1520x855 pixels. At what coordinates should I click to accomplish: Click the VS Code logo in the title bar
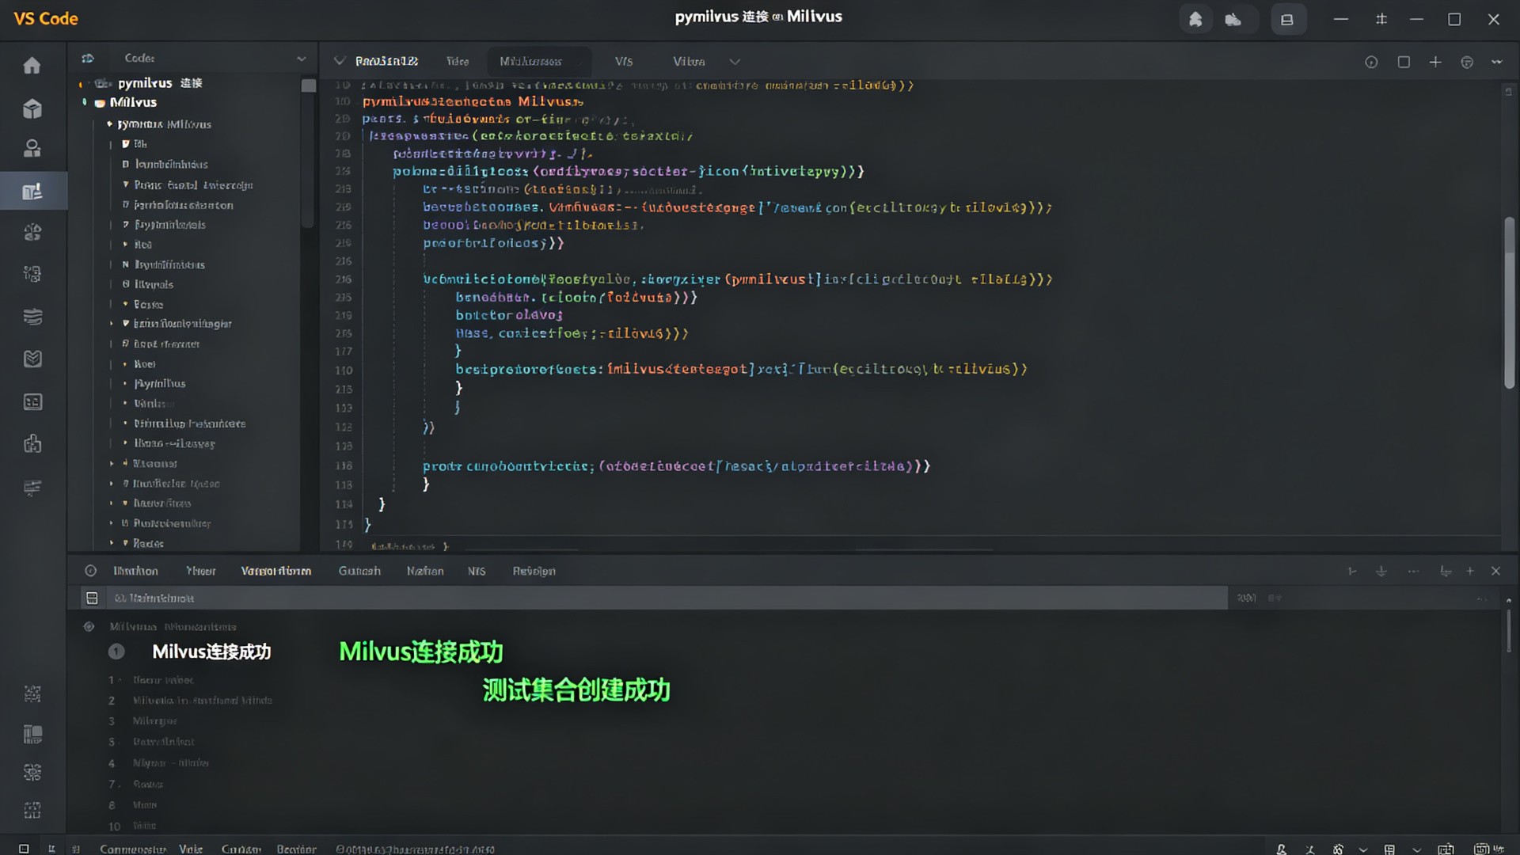46,18
